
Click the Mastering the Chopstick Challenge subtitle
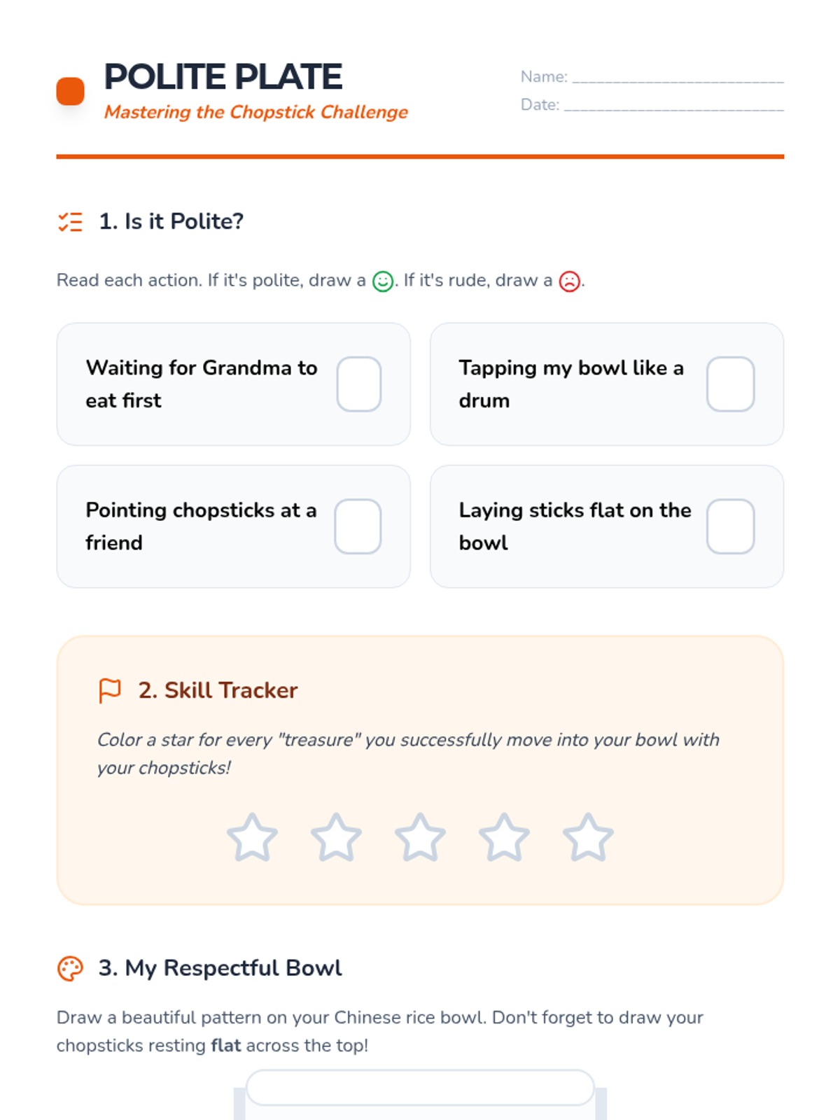coord(256,112)
